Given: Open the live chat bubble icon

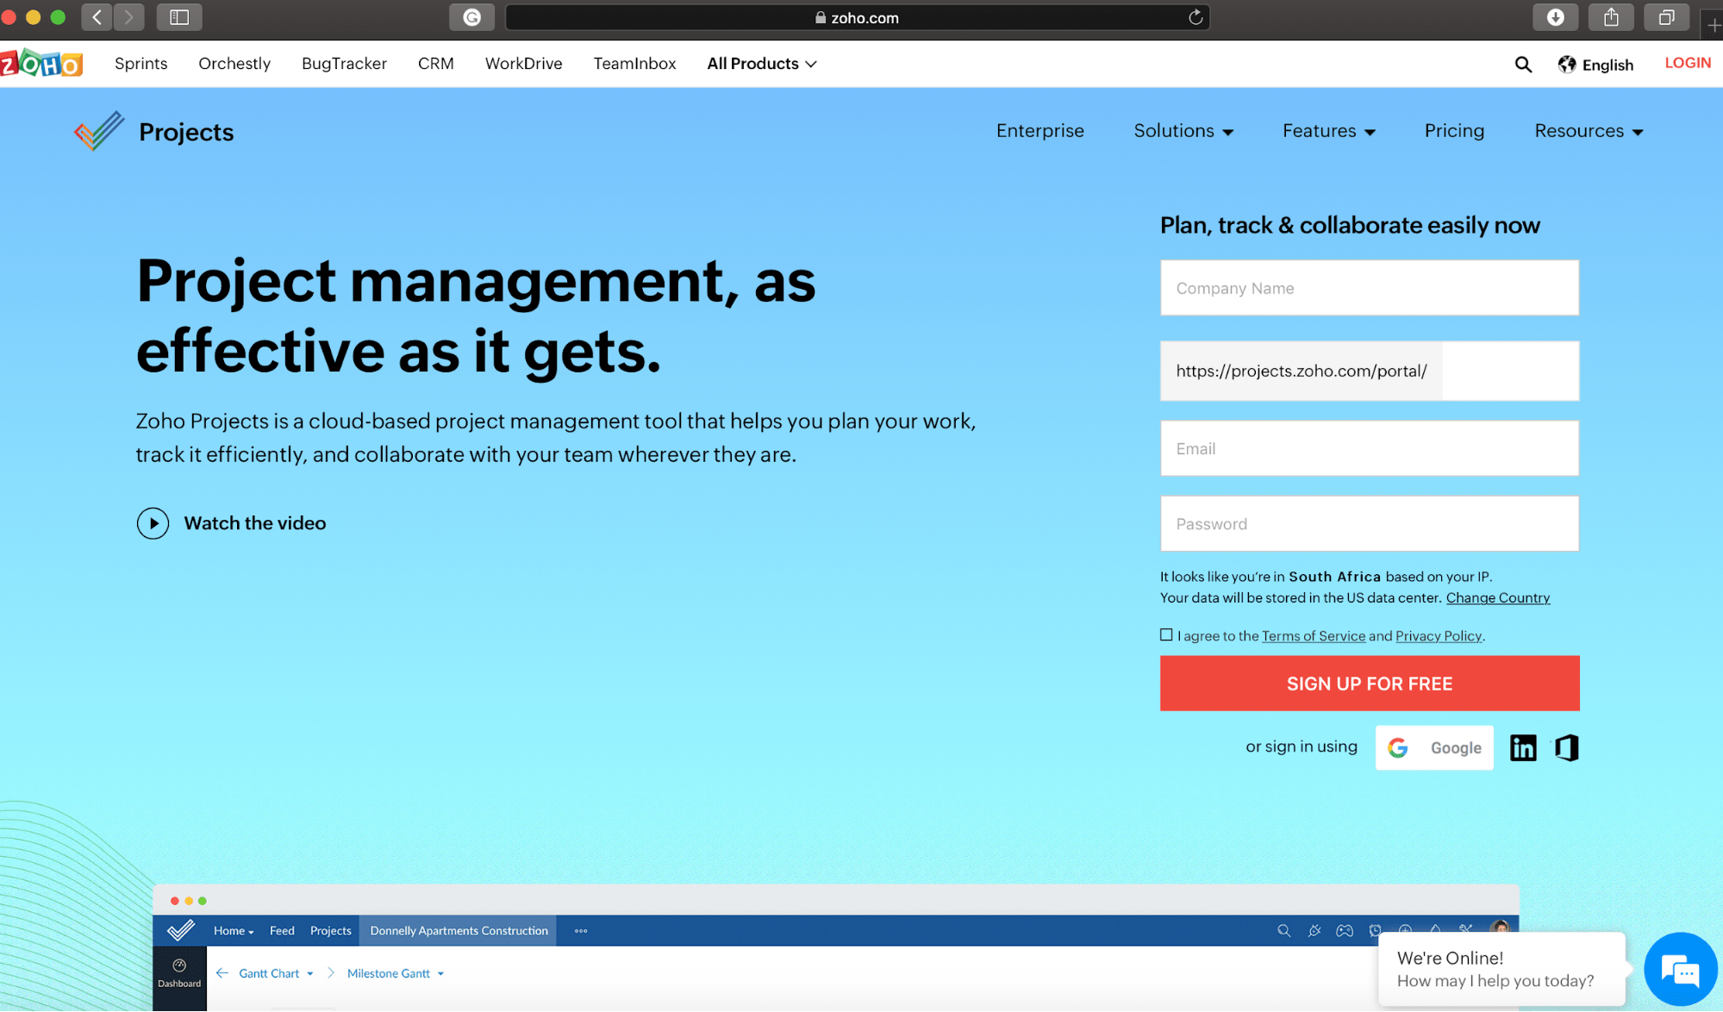Looking at the screenshot, I should tap(1680, 971).
